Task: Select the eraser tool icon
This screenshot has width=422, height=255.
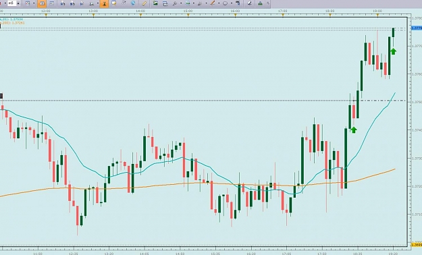Action: 250,3
